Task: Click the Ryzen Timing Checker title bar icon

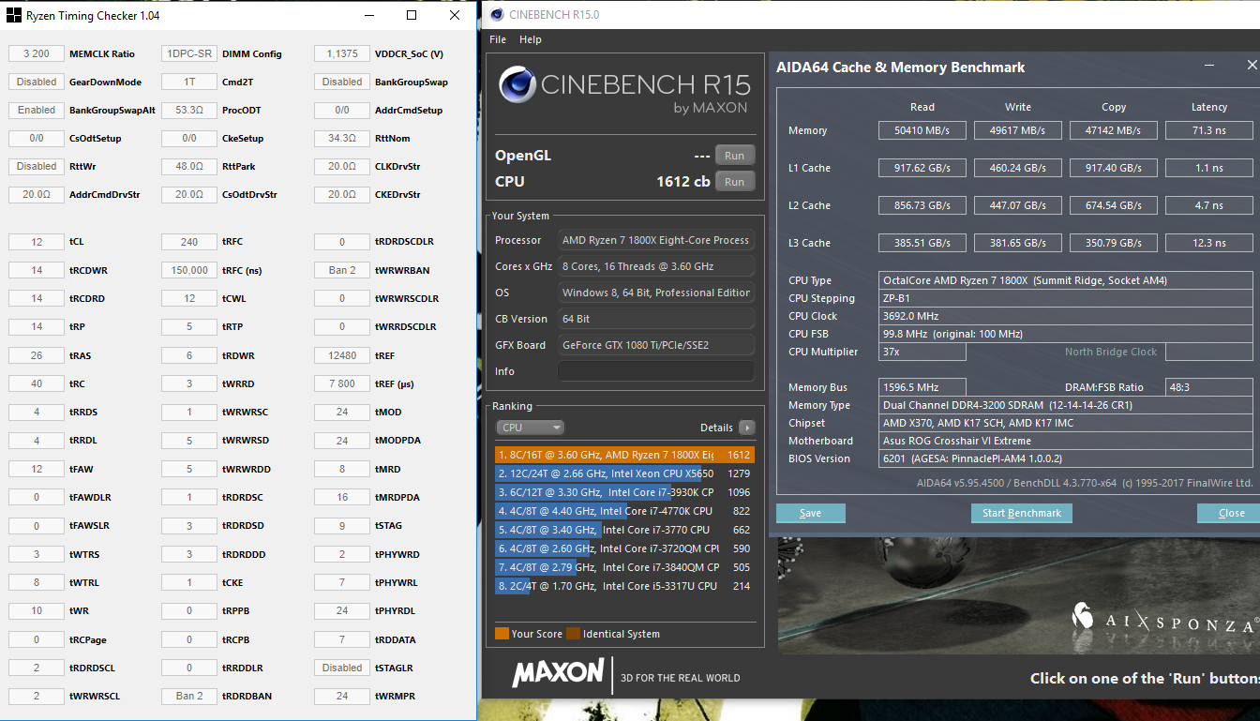Action: click(x=14, y=15)
